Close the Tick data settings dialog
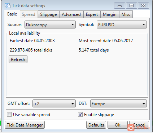This screenshot has width=153, height=133. coord(143,6)
